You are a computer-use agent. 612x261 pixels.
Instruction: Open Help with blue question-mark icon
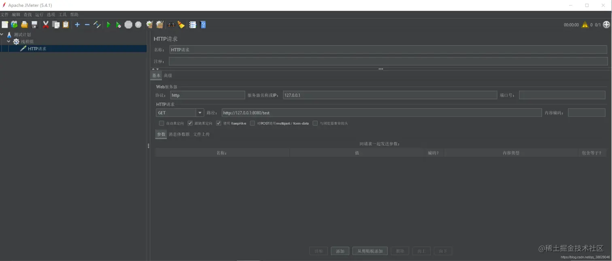coord(203,25)
